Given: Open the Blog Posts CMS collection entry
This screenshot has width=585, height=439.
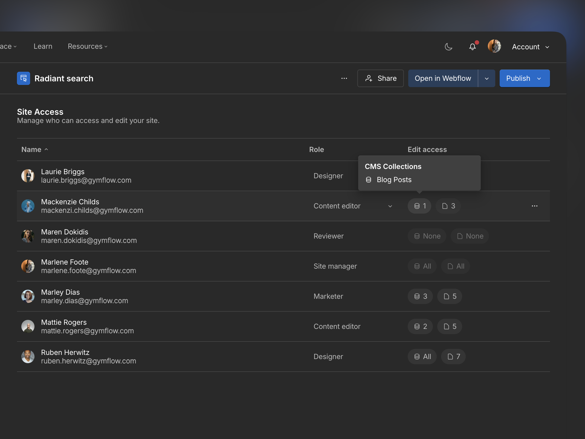Looking at the screenshot, I should pyautogui.click(x=394, y=180).
